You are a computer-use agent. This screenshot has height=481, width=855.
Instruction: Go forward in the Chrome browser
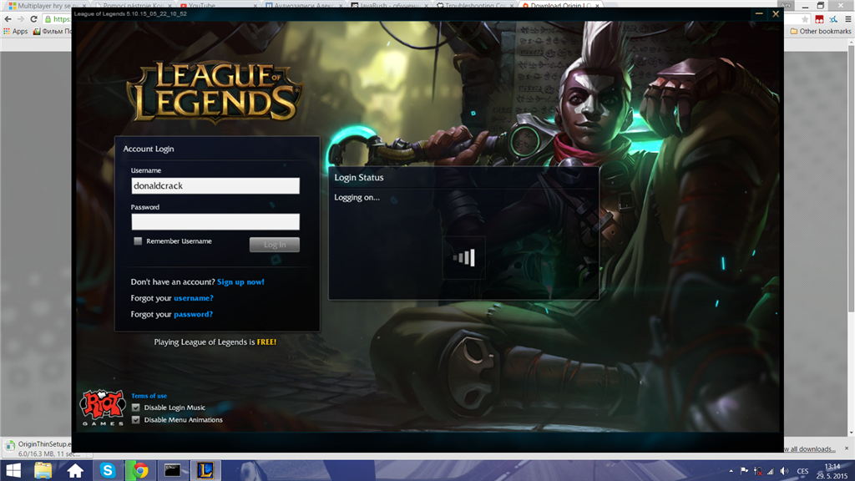tap(21, 19)
